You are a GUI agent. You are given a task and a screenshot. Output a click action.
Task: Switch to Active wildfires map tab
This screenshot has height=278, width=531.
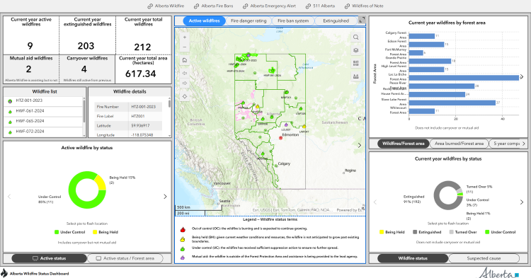204,21
